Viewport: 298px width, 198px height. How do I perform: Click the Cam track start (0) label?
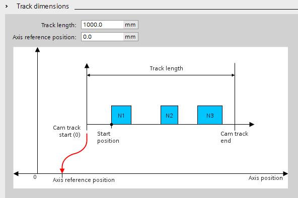[x=67, y=131]
